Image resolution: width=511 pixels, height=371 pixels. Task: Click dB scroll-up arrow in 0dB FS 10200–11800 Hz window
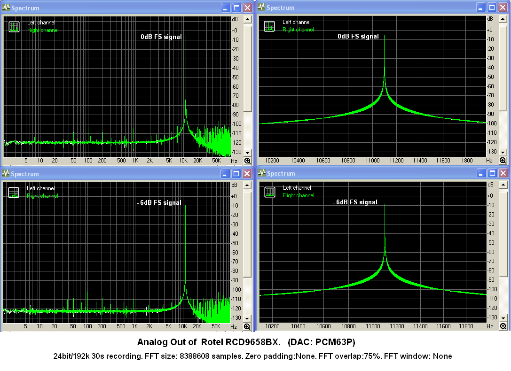(503, 19)
